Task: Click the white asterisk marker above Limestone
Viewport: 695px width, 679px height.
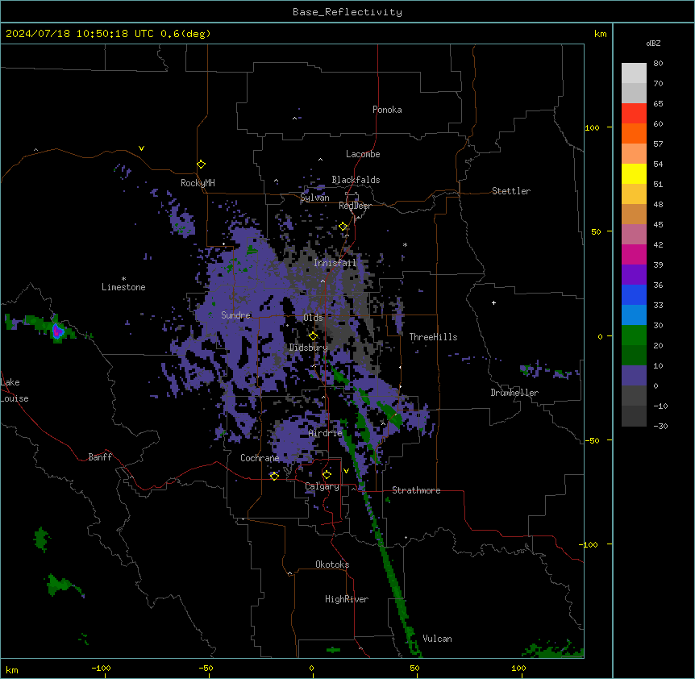Action: coord(123,279)
